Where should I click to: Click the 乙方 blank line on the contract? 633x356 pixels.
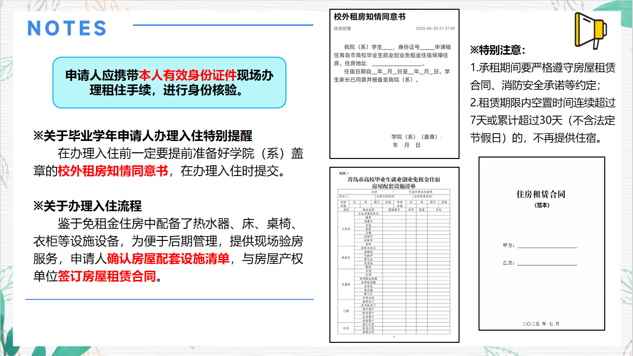click(547, 263)
